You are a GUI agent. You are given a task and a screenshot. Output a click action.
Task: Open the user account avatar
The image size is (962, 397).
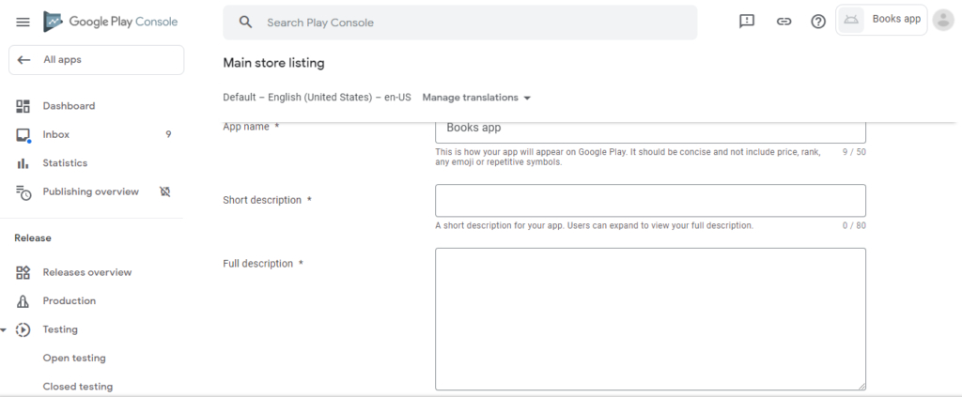[x=943, y=20]
